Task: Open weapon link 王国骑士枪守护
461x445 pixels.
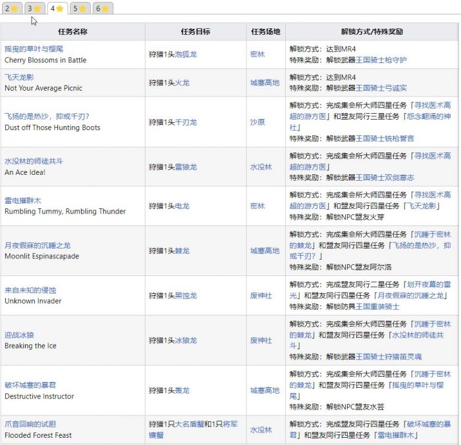Action: (382, 60)
